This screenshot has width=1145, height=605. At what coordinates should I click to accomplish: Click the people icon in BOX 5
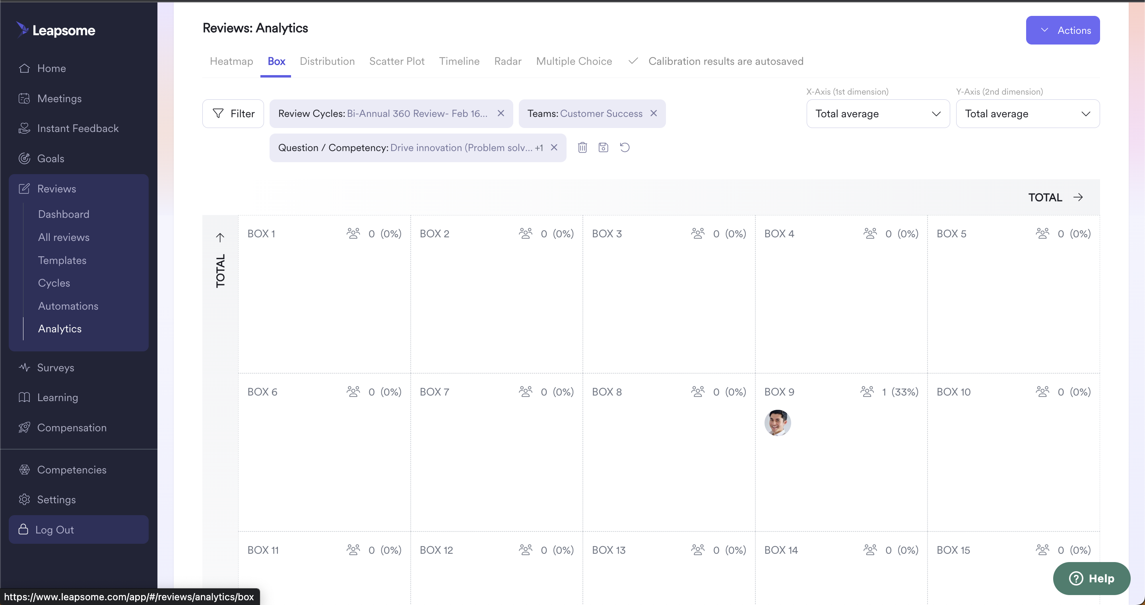click(x=1043, y=233)
